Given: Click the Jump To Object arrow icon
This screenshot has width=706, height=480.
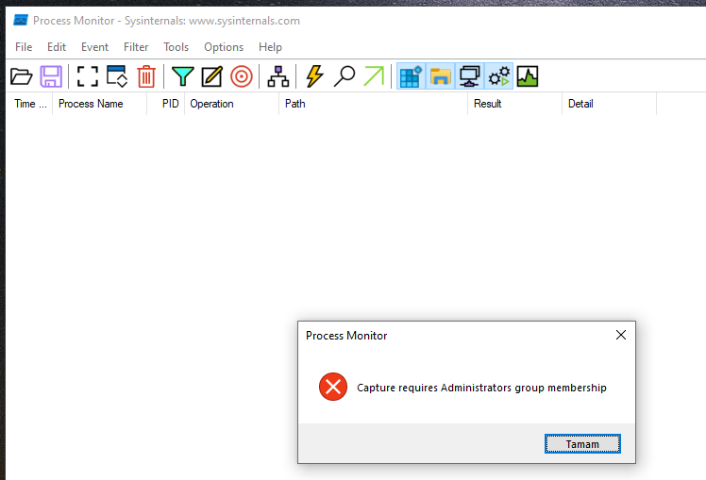Looking at the screenshot, I should pyautogui.click(x=374, y=76).
